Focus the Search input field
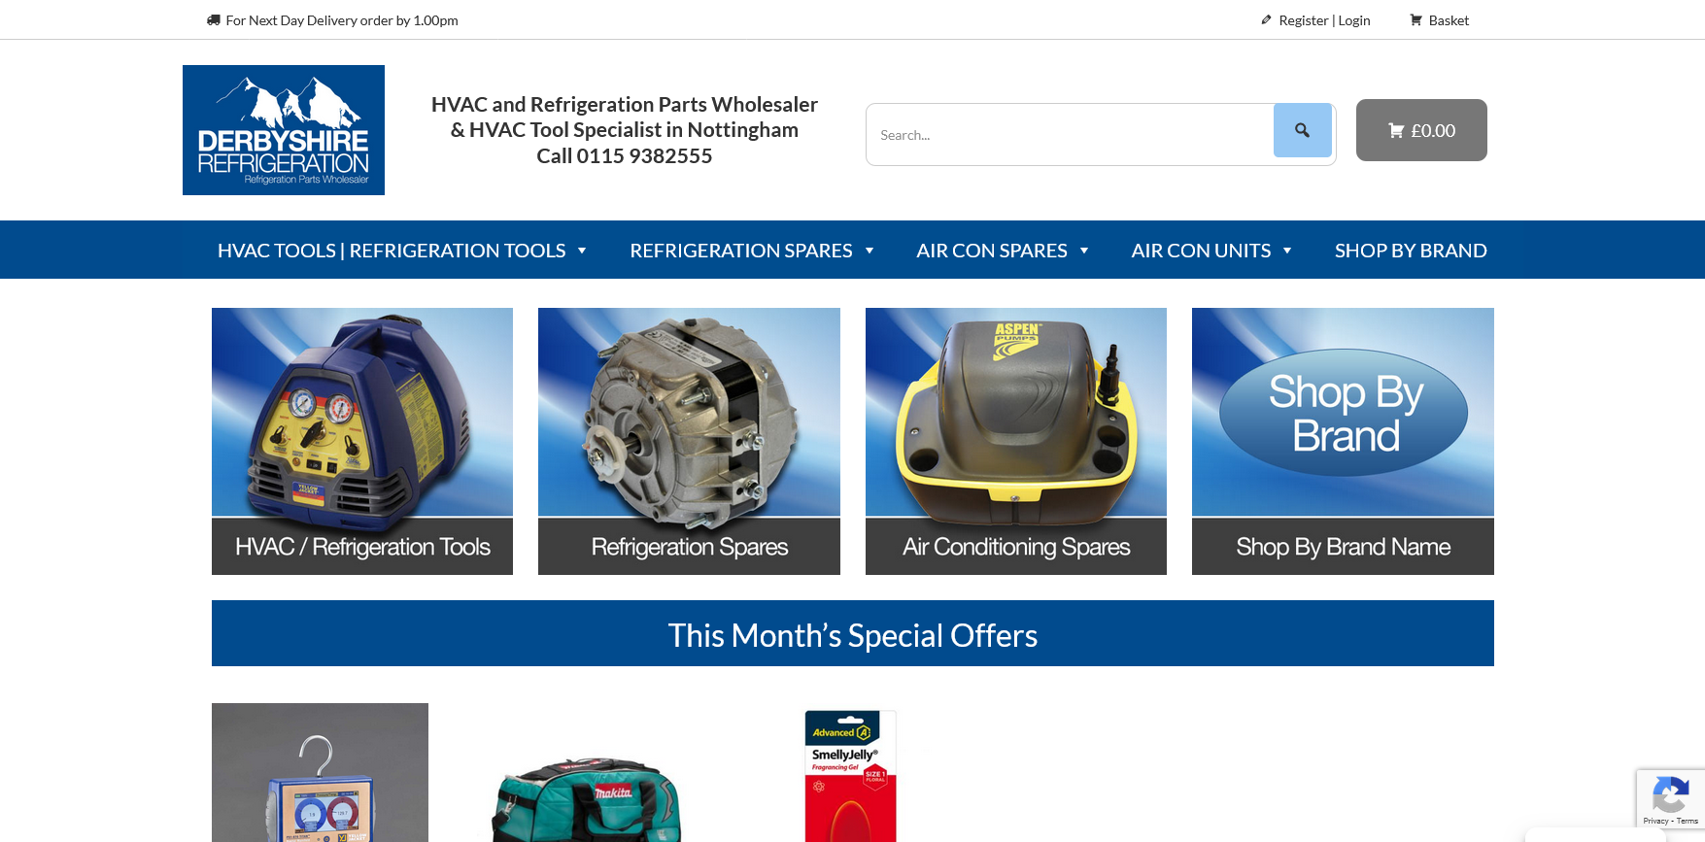This screenshot has width=1705, height=842. click(1070, 134)
